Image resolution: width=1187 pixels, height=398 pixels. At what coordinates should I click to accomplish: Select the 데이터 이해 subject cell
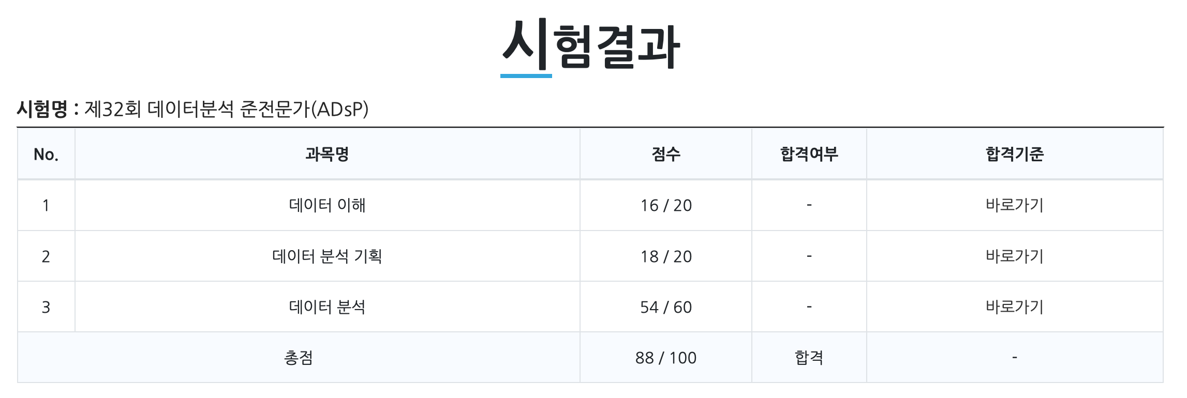327,205
